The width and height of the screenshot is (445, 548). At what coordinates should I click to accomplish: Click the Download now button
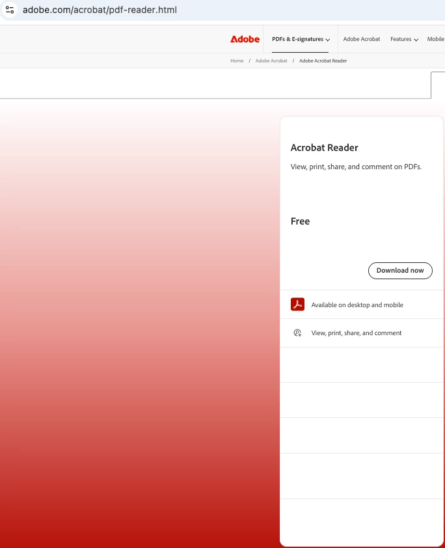[400, 271]
